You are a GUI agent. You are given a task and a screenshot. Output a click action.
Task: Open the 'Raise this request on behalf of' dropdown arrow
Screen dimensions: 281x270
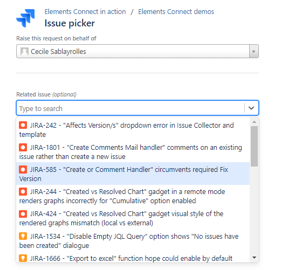click(x=253, y=51)
